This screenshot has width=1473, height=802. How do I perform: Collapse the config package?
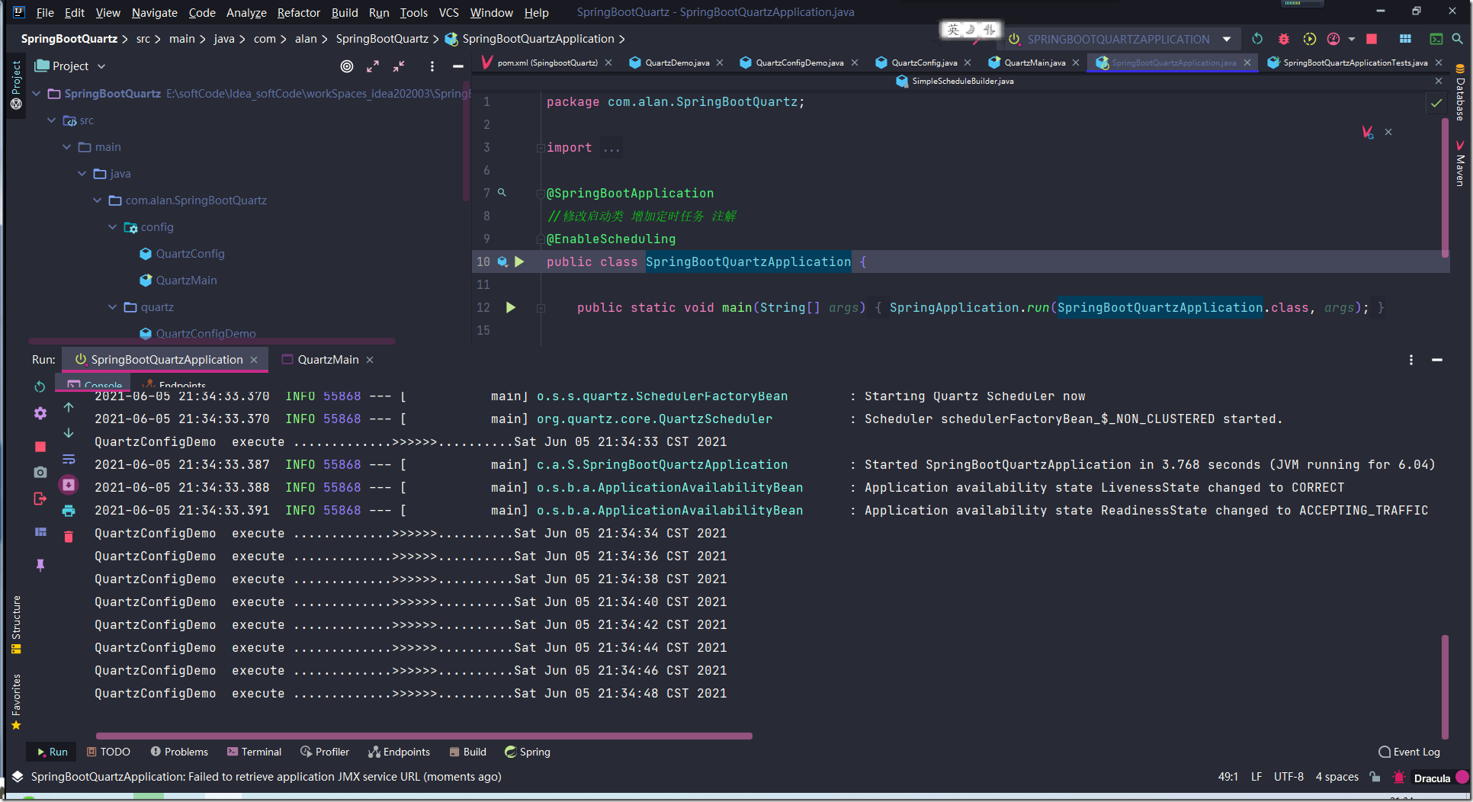(113, 227)
